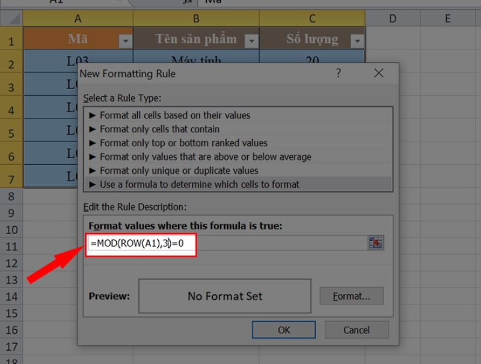Click the collapse dialog range selector icon
The image size is (481, 364).
376,243
